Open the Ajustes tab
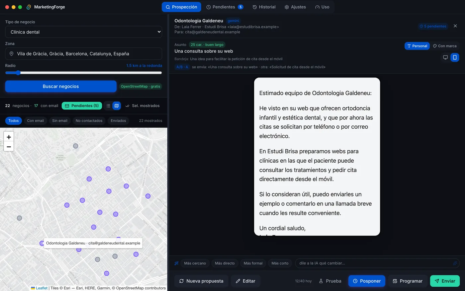Viewport: 465px width, 291px height. tap(295, 7)
